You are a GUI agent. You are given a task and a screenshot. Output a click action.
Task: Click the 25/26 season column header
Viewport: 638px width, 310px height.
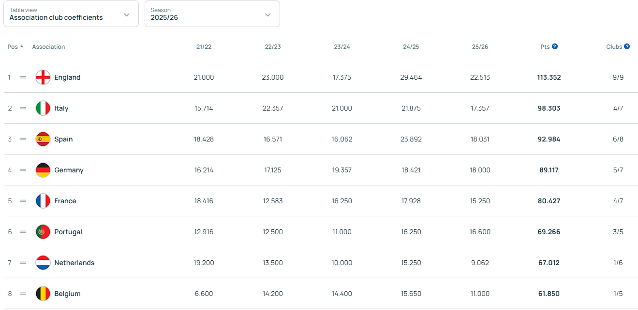480,47
